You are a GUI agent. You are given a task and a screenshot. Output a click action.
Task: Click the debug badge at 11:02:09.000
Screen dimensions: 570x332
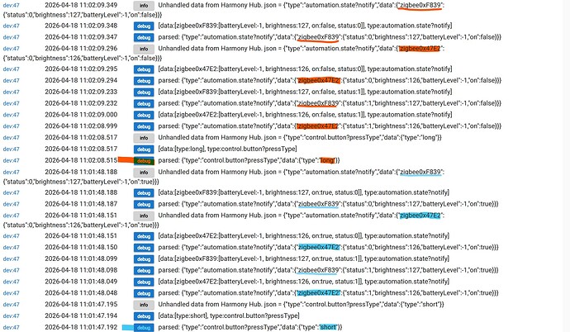pyautogui.click(x=144, y=115)
